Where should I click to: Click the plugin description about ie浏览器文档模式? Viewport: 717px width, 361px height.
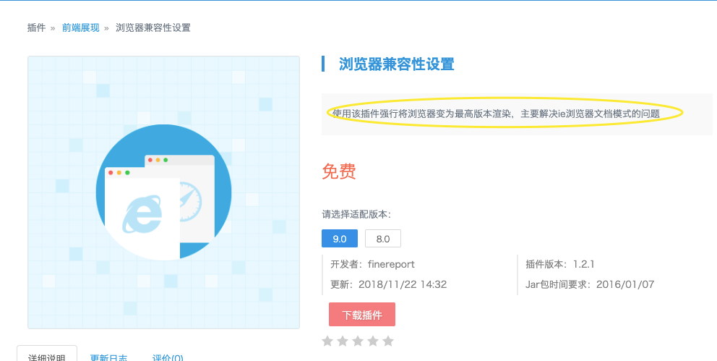(496, 114)
